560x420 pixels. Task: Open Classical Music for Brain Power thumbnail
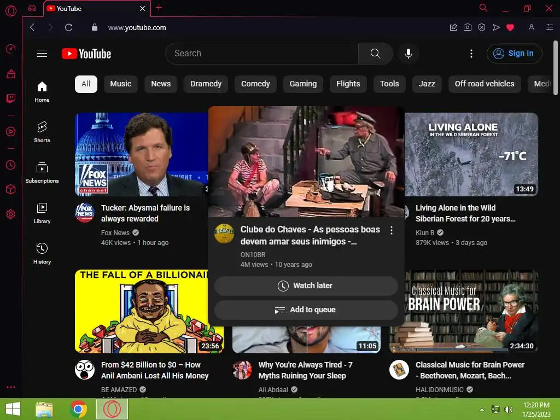pos(464,311)
